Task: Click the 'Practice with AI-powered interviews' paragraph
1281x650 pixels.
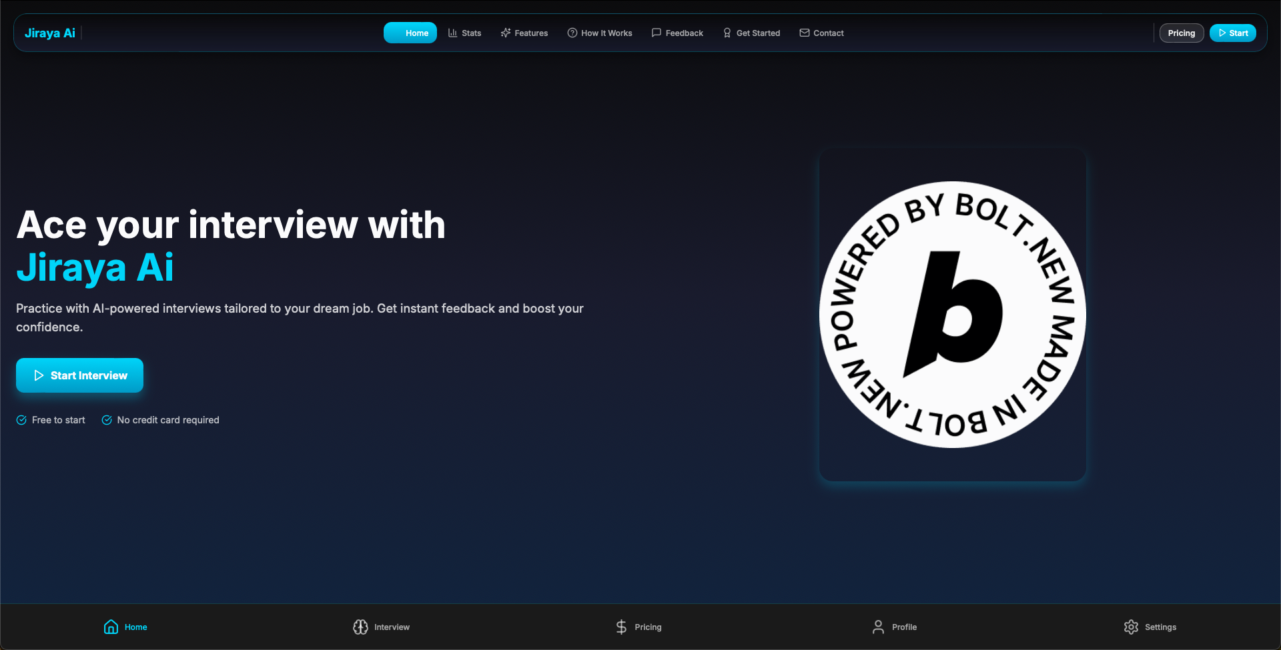Action: coord(300,317)
